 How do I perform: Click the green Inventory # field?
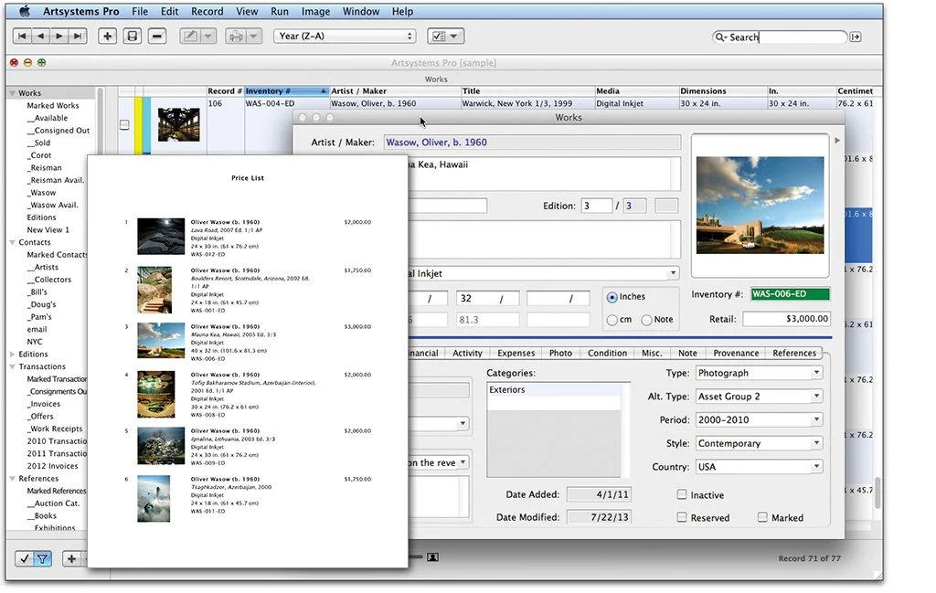point(790,294)
